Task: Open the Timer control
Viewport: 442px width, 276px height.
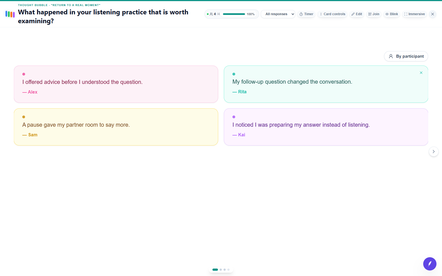Action: pos(306,14)
